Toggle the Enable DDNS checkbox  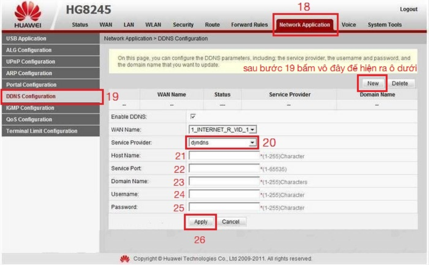193,117
